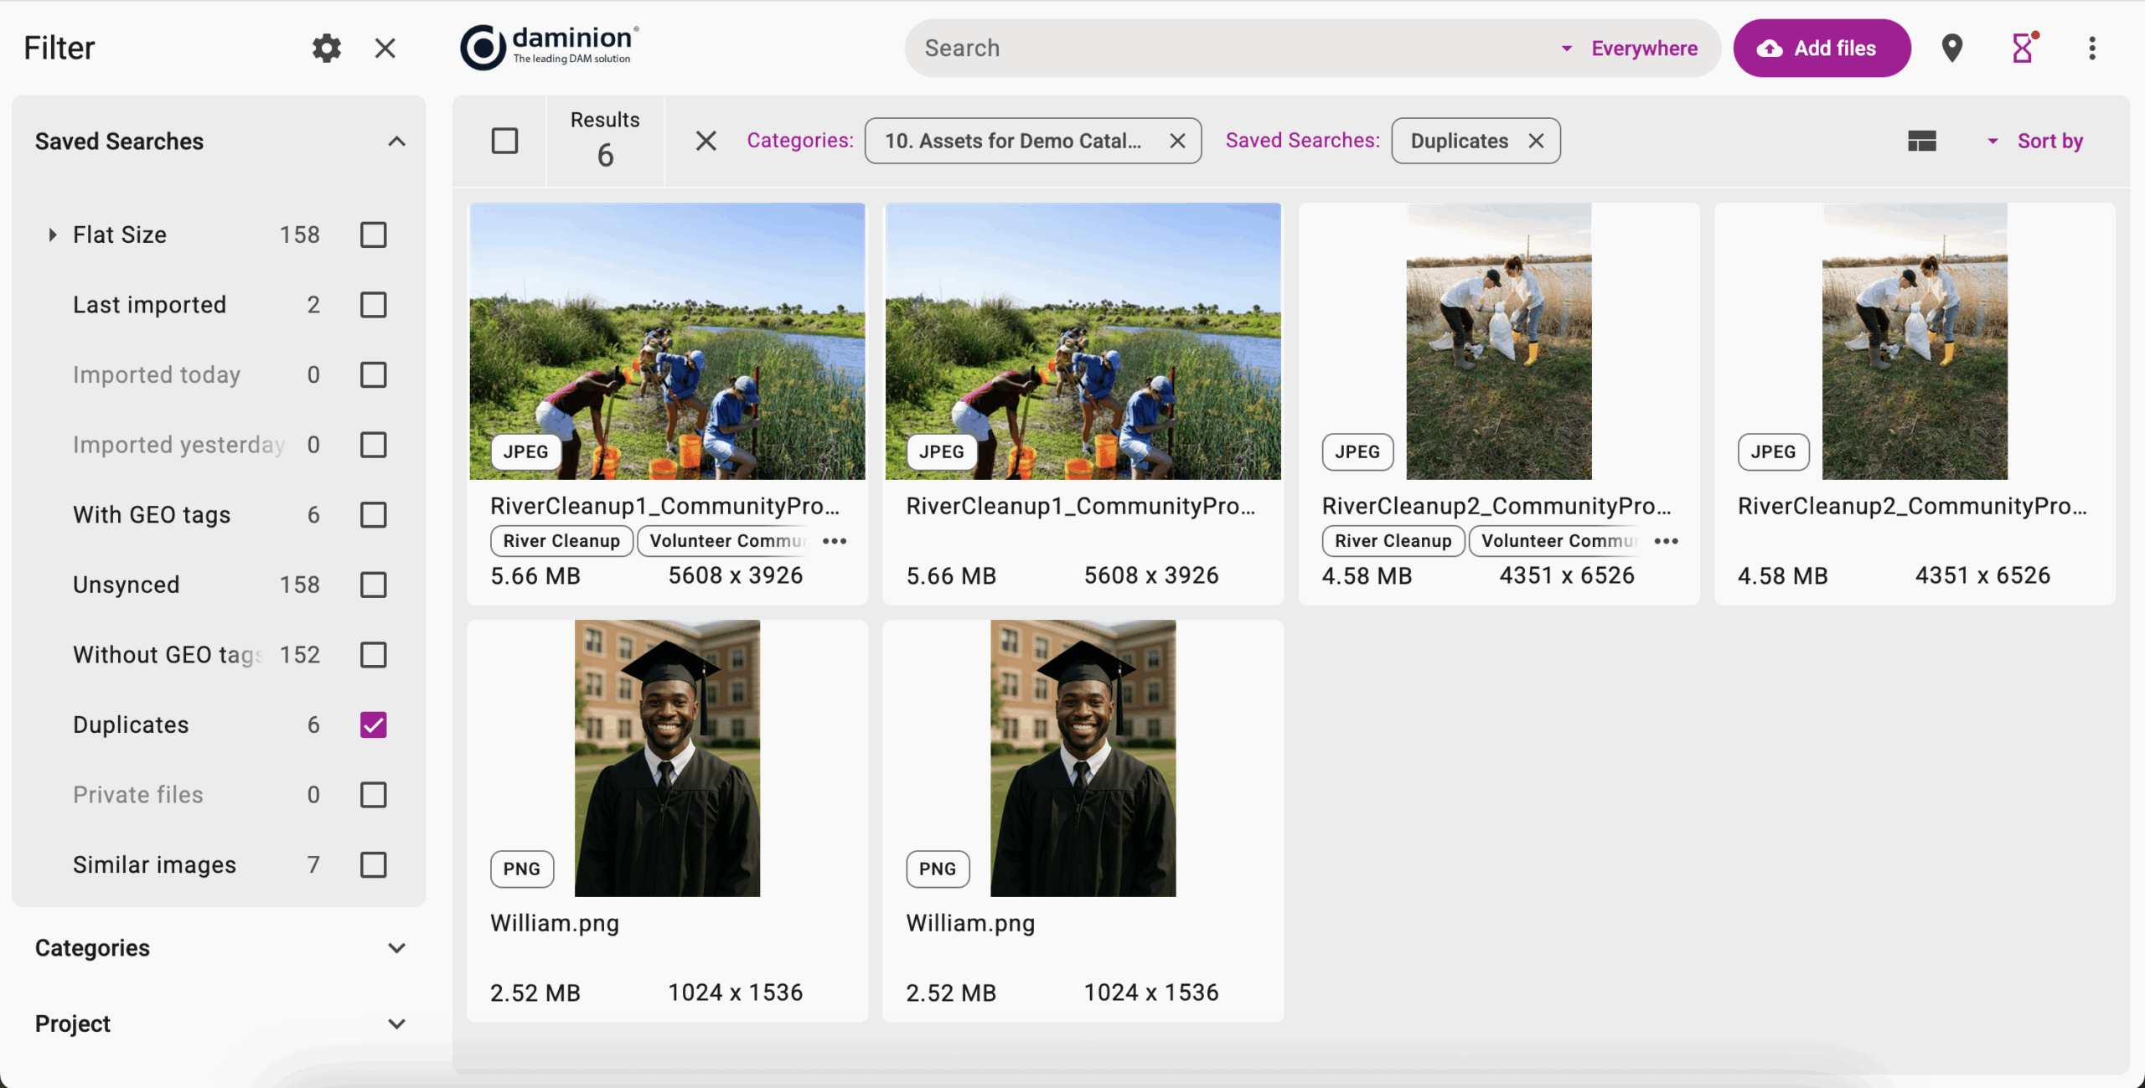Toggle the select all results checkbox
This screenshot has height=1088, width=2145.
point(504,141)
